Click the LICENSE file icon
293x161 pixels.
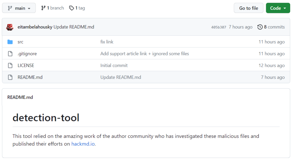coord(10,65)
